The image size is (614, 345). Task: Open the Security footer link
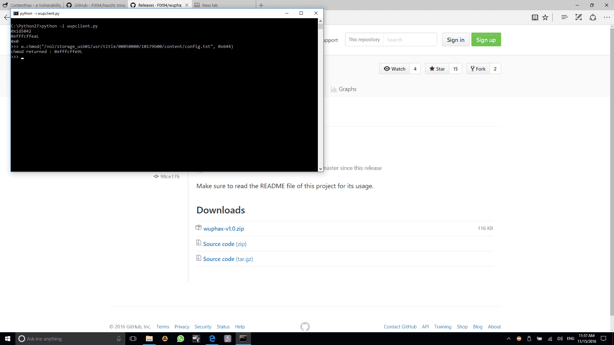(x=203, y=327)
